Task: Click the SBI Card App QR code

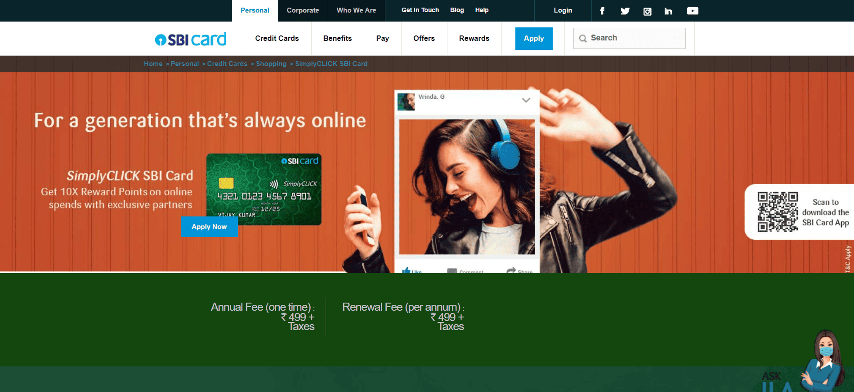Action: pos(778,211)
